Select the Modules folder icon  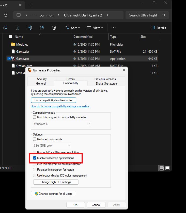point(13,44)
